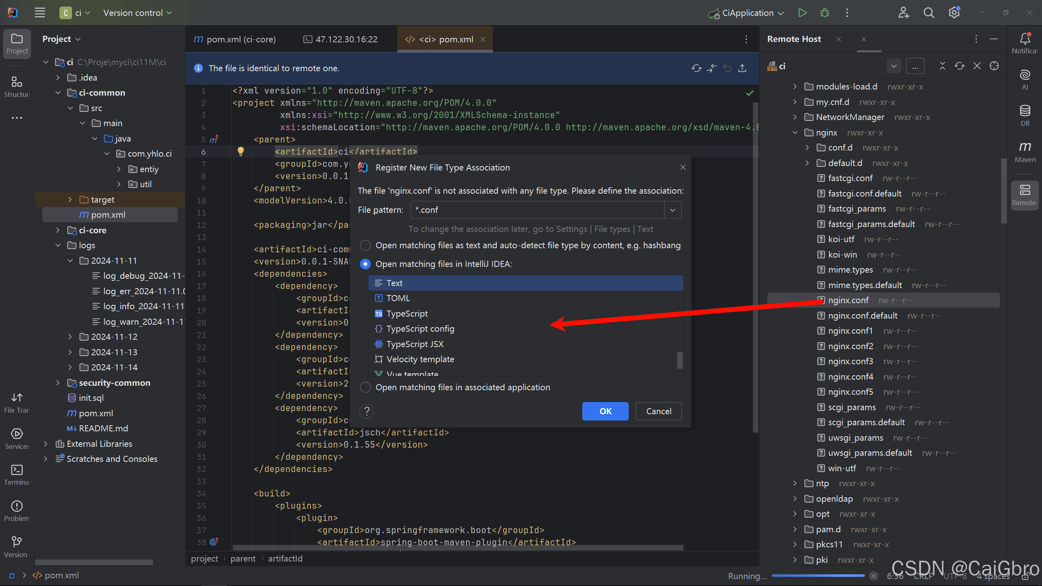
Task: Collapse the nginx remote folder
Action: click(795, 133)
